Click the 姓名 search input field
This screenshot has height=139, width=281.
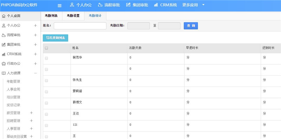tap(80, 26)
